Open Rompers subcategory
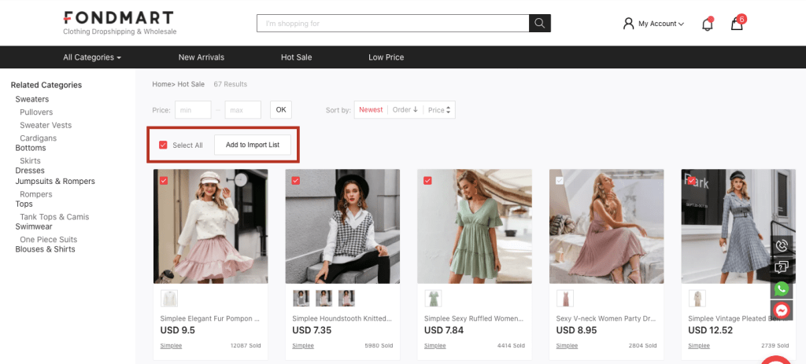This screenshot has height=364, width=806. 36,194
